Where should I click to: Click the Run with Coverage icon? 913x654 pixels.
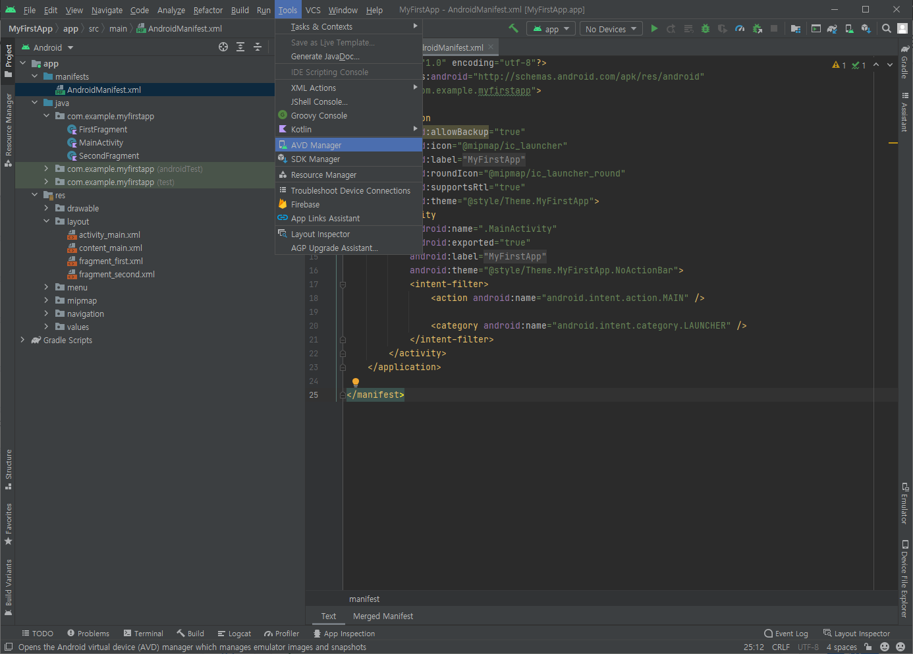point(723,28)
